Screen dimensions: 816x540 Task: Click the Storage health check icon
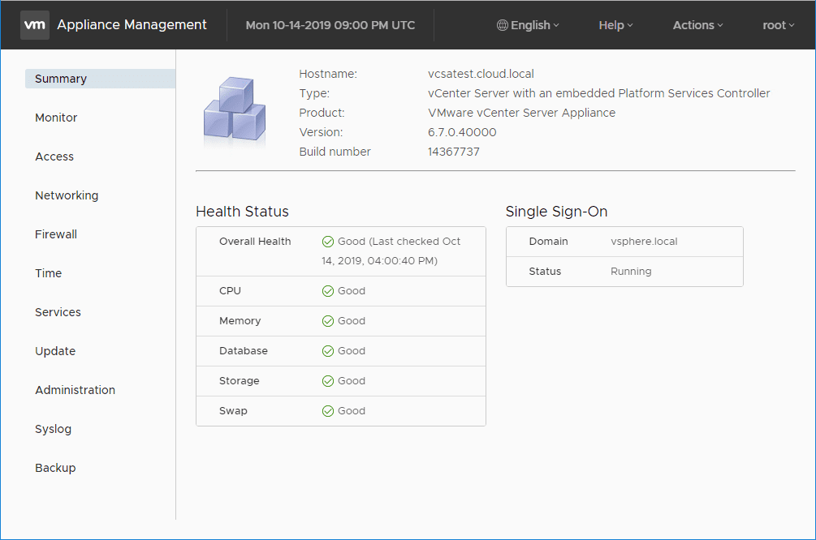328,381
